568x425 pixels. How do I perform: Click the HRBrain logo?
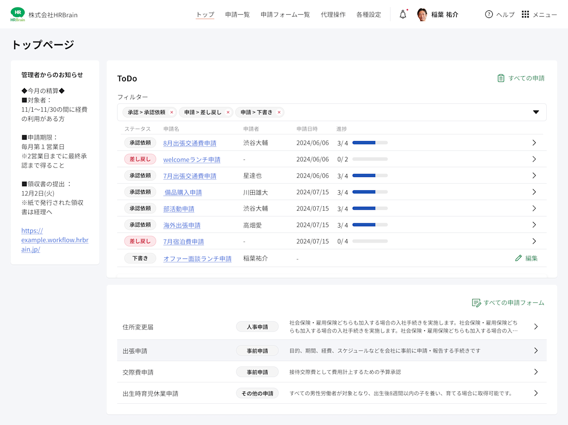click(18, 14)
